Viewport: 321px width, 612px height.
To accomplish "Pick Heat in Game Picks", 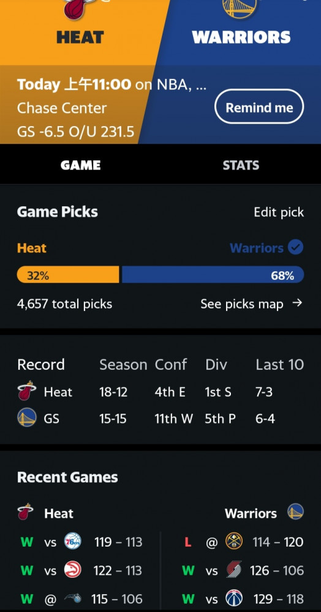I will click(32, 248).
